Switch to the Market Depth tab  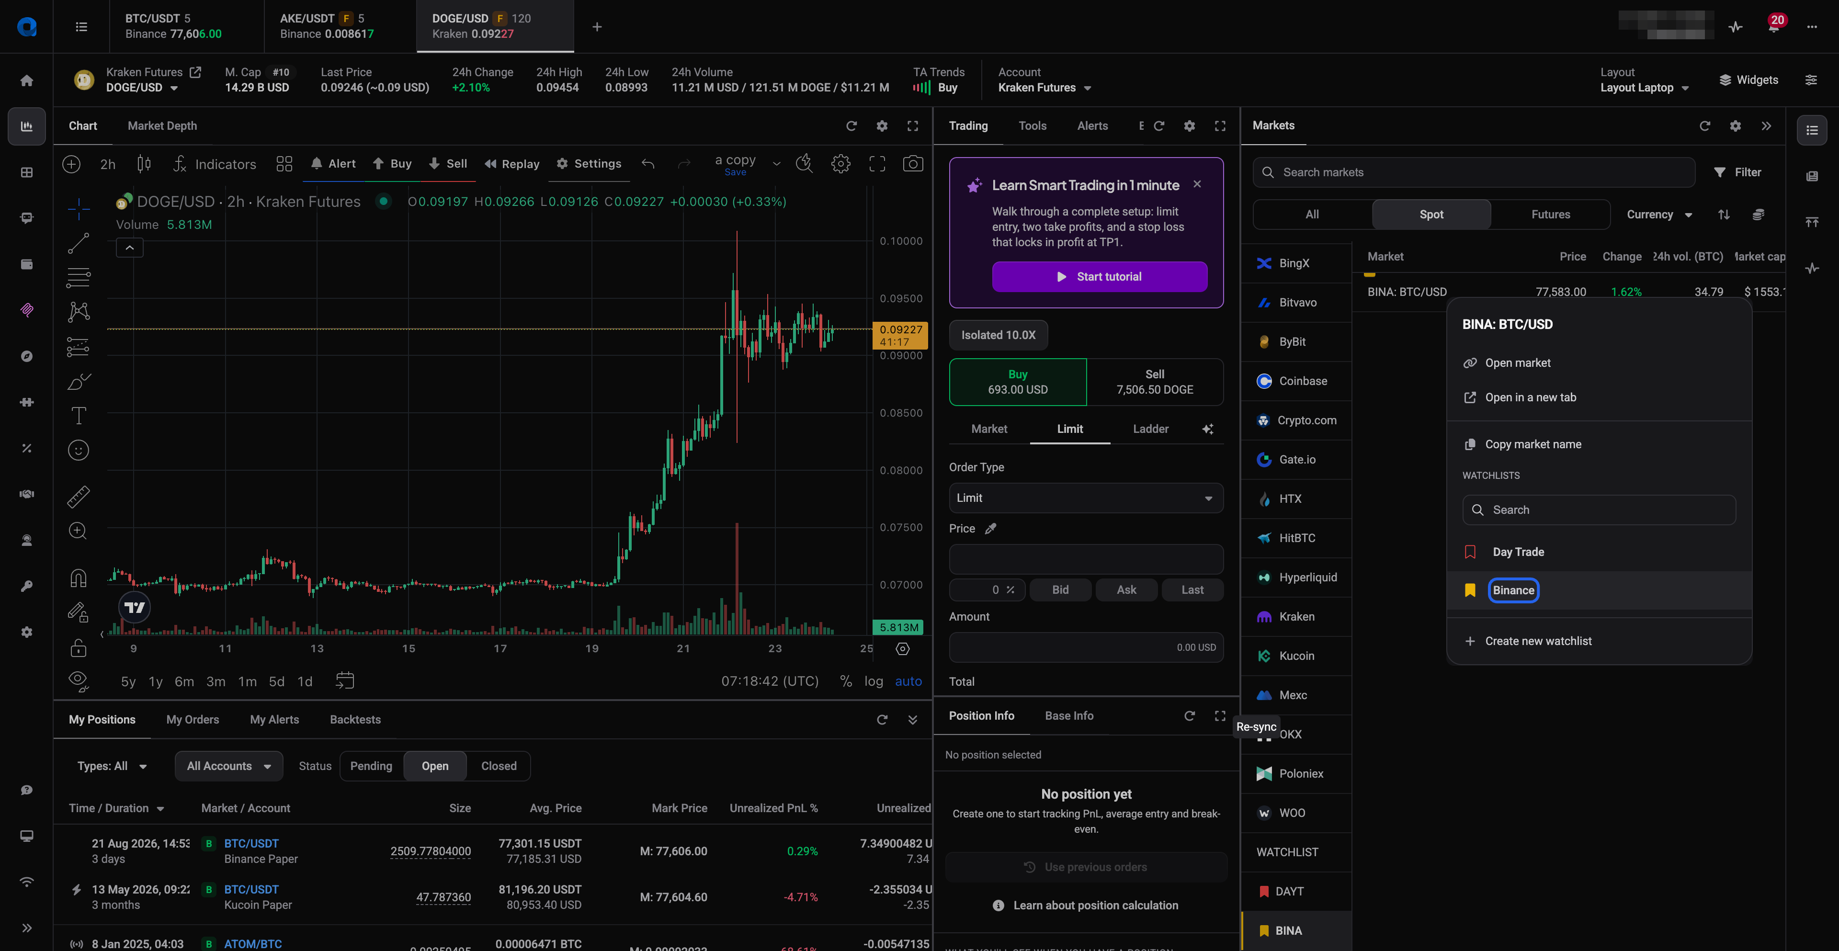[162, 125]
